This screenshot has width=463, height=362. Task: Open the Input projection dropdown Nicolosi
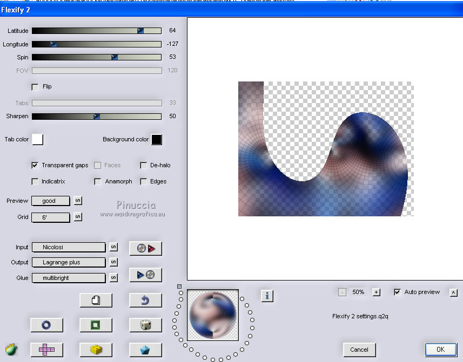[69, 247]
